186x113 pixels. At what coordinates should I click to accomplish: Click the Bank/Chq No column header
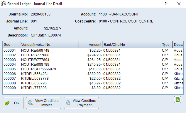[131, 45]
